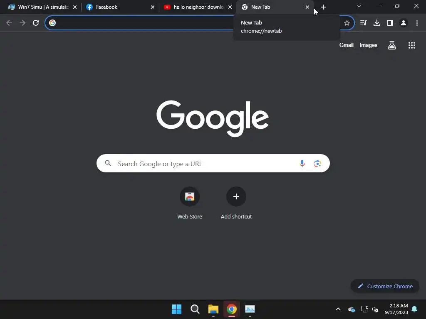Open network status tray icon
Screen dimensions: 426x319
pyautogui.click(x=364, y=309)
